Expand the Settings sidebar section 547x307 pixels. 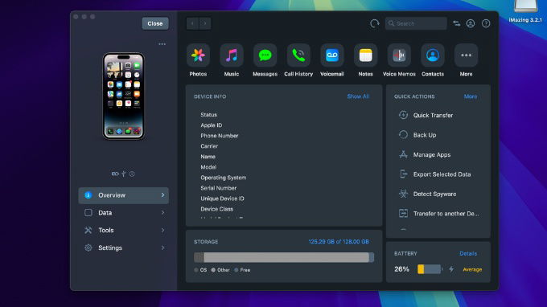click(x=124, y=248)
